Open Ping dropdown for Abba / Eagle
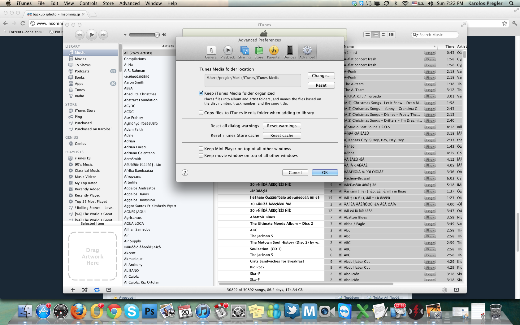The height and width of the screenshot is (325, 520). (x=430, y=224)
